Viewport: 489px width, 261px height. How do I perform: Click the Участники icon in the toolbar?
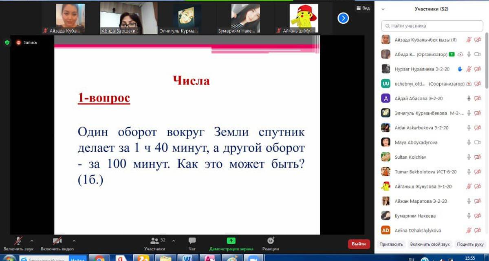pyautogui.click(x=154, y=241)
